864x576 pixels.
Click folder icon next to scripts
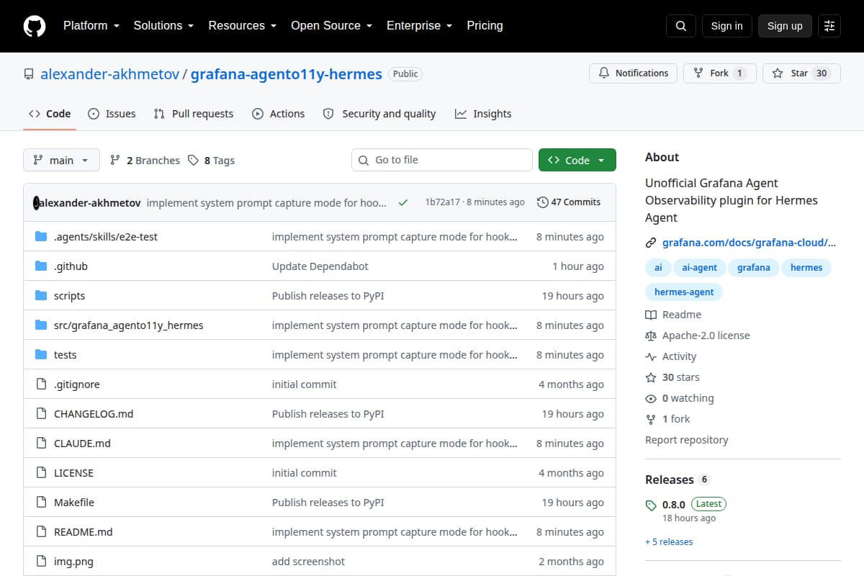click(x=41, y=296)
